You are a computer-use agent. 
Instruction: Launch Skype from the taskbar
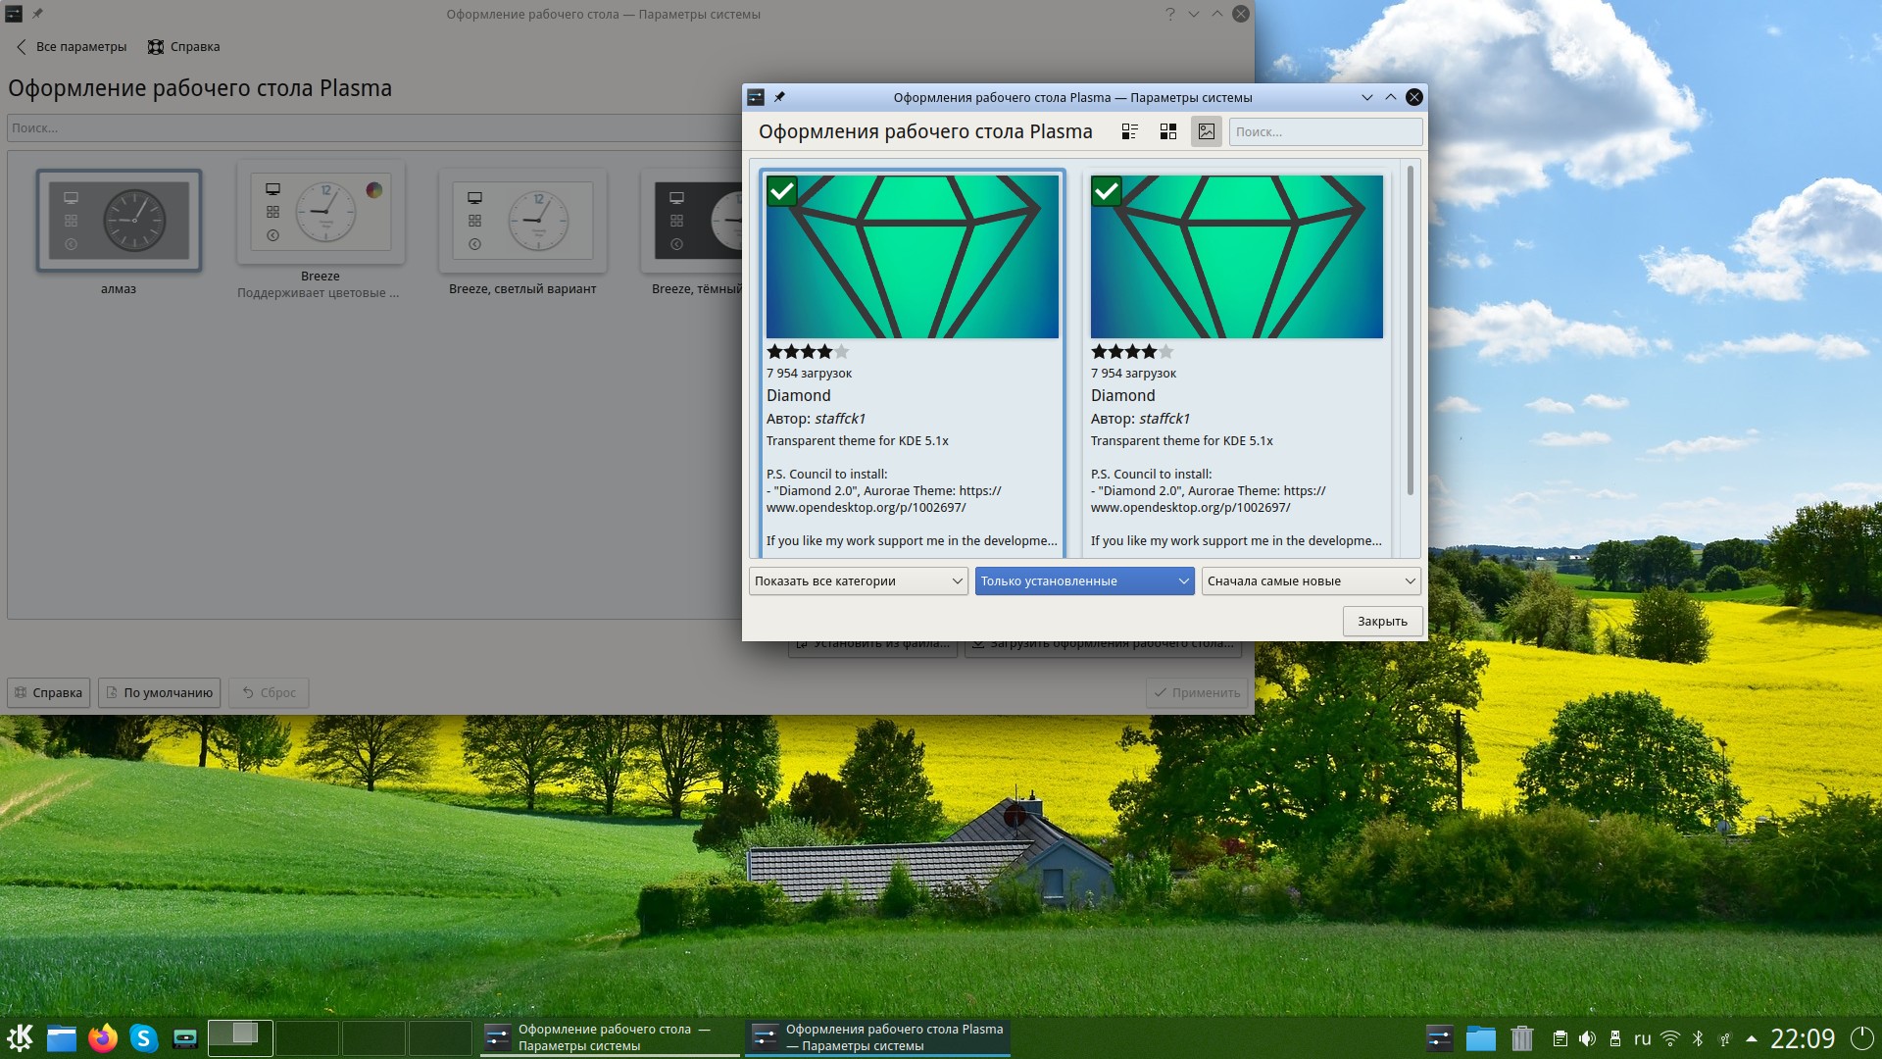click(144, 1037)
